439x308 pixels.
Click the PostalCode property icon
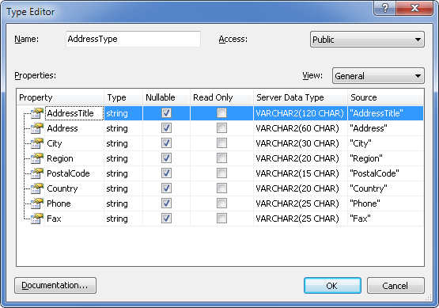coord(37,173)
